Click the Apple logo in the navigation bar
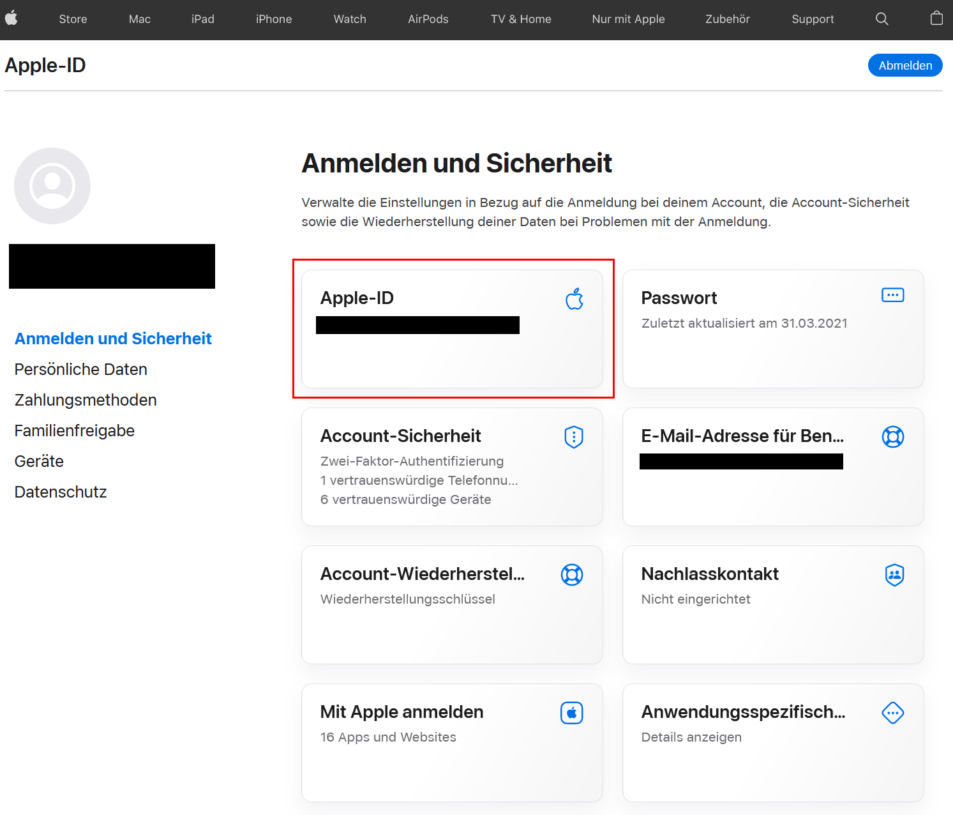Viewport: 953px width, 815px height. (x=11, y=19)
